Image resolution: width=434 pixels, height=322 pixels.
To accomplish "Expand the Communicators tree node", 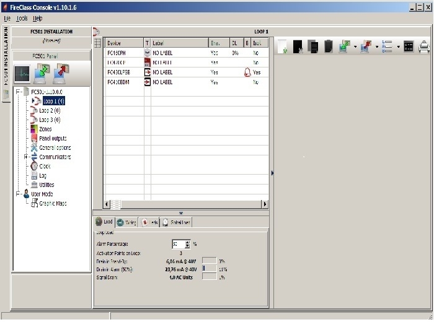I will click(x=26, y=157).
